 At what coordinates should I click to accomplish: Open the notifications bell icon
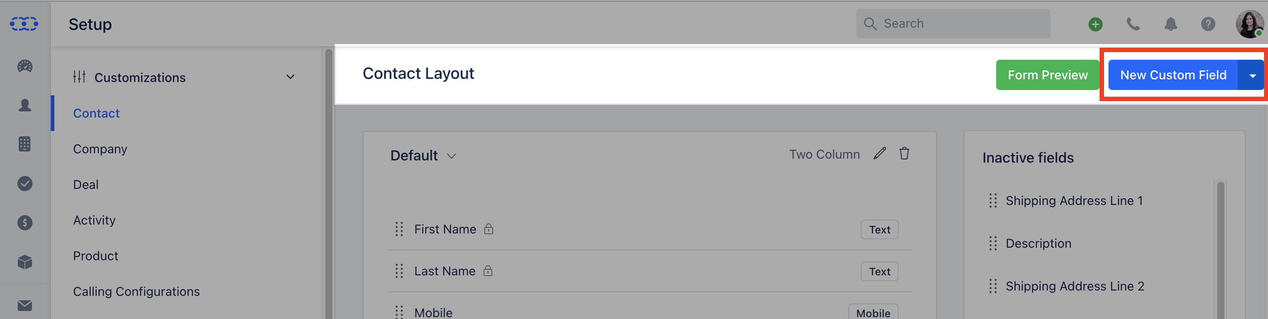(1170, 24)
